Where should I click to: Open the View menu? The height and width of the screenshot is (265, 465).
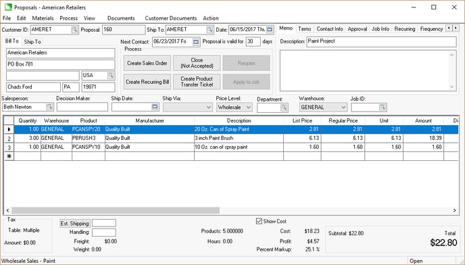click(89, 18)
